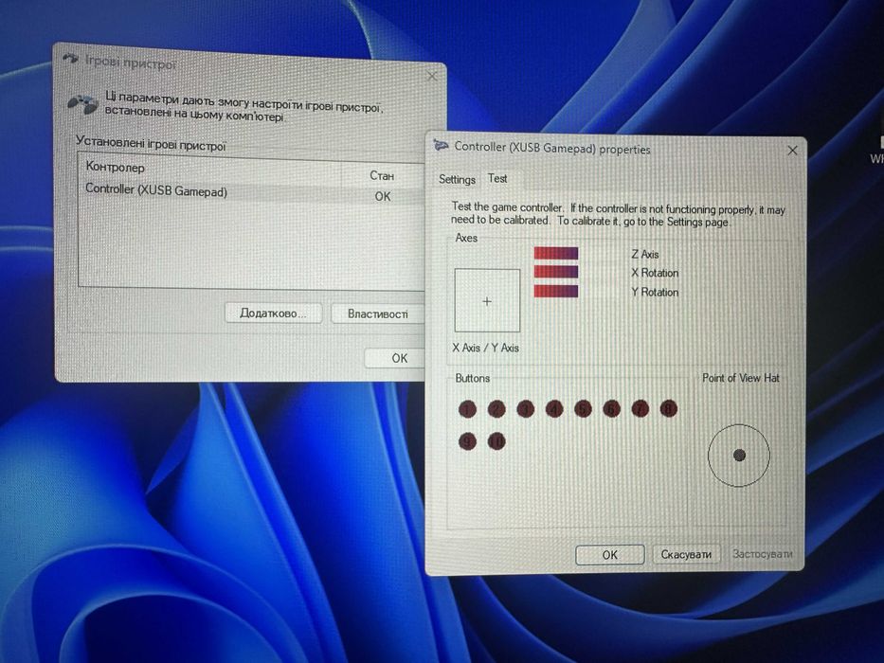884x663 pixels.
Task: Click OK in Controller properties window
Action: coord(609,555)
